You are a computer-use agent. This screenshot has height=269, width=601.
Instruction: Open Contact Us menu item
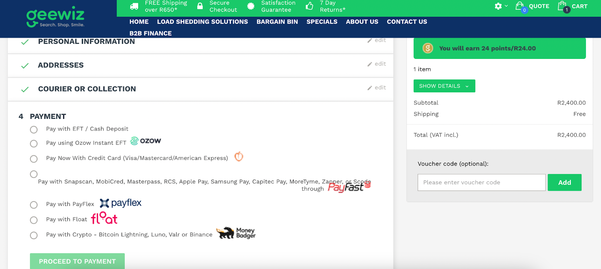pyautogui.click(x=407, y=22)
